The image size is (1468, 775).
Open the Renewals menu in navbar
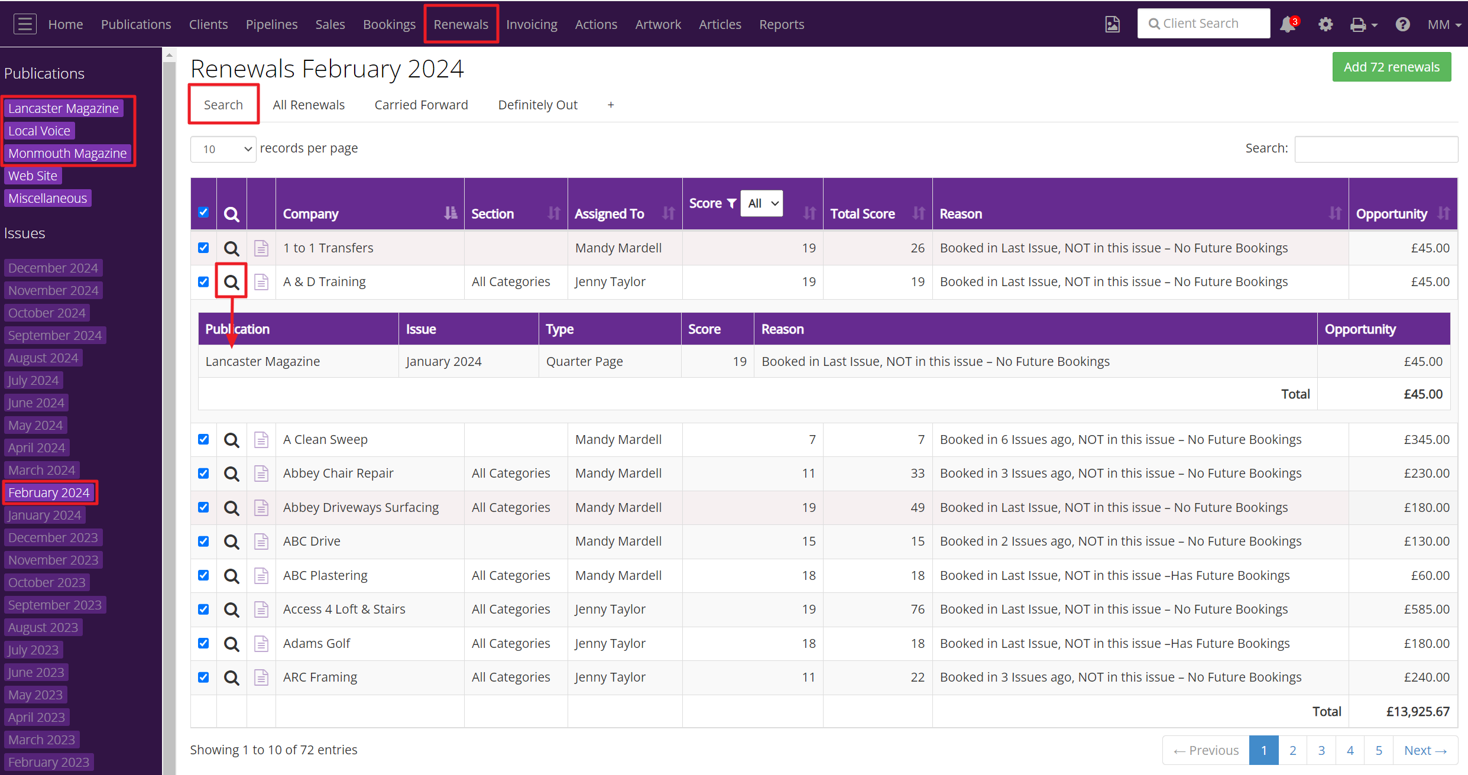(461, 24)
